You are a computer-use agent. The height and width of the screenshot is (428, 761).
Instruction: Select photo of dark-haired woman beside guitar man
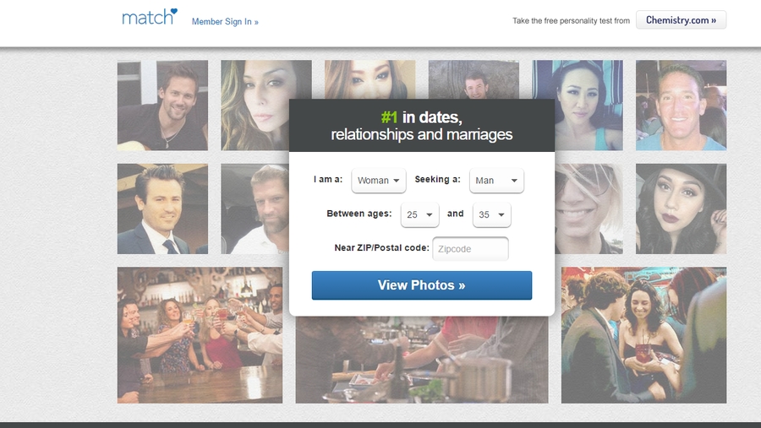(255, 106)
